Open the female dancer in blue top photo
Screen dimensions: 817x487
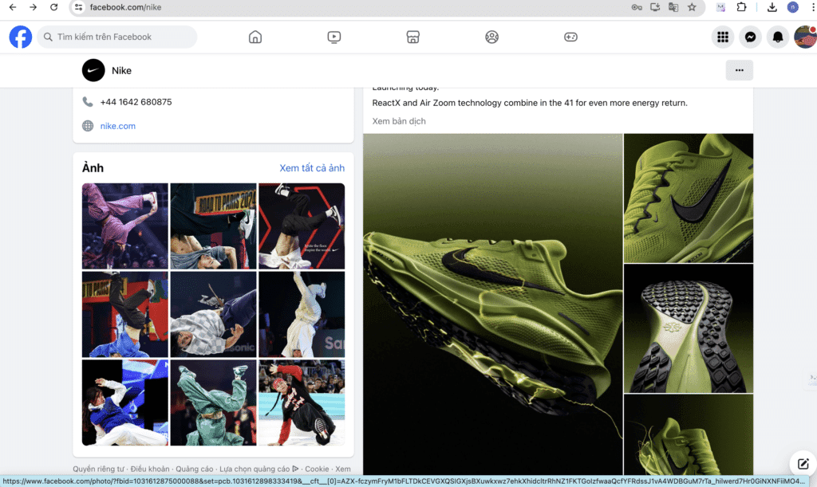tap(125, 403)
